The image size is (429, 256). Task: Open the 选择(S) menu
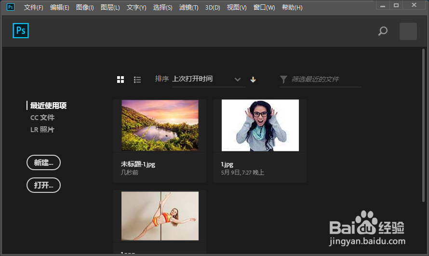[x=162, y=7]
